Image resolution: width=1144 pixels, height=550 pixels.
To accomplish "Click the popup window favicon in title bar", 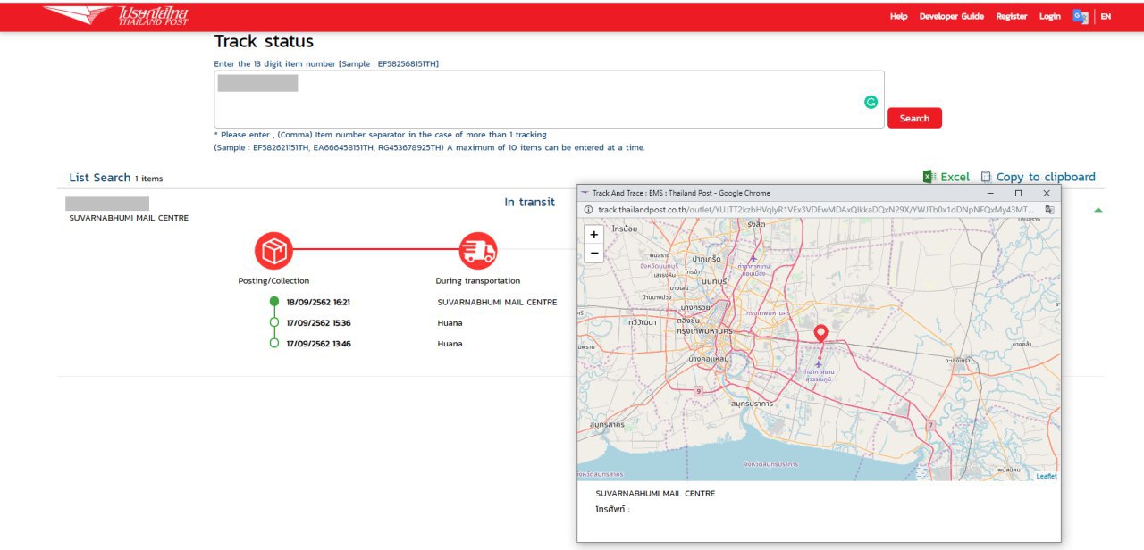I will pyautogui.click(x=585, y=193).
